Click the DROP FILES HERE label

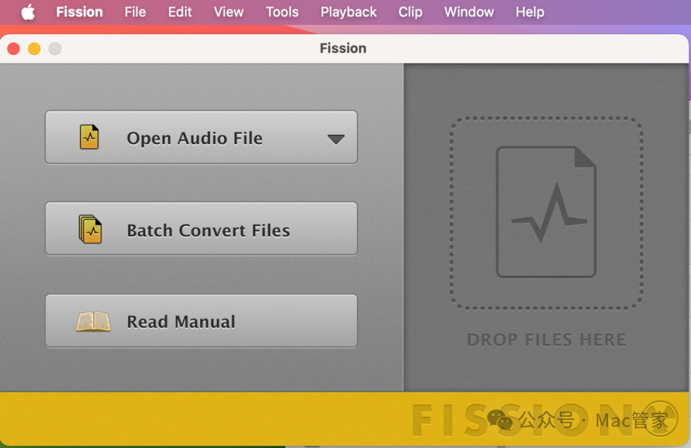546,340
